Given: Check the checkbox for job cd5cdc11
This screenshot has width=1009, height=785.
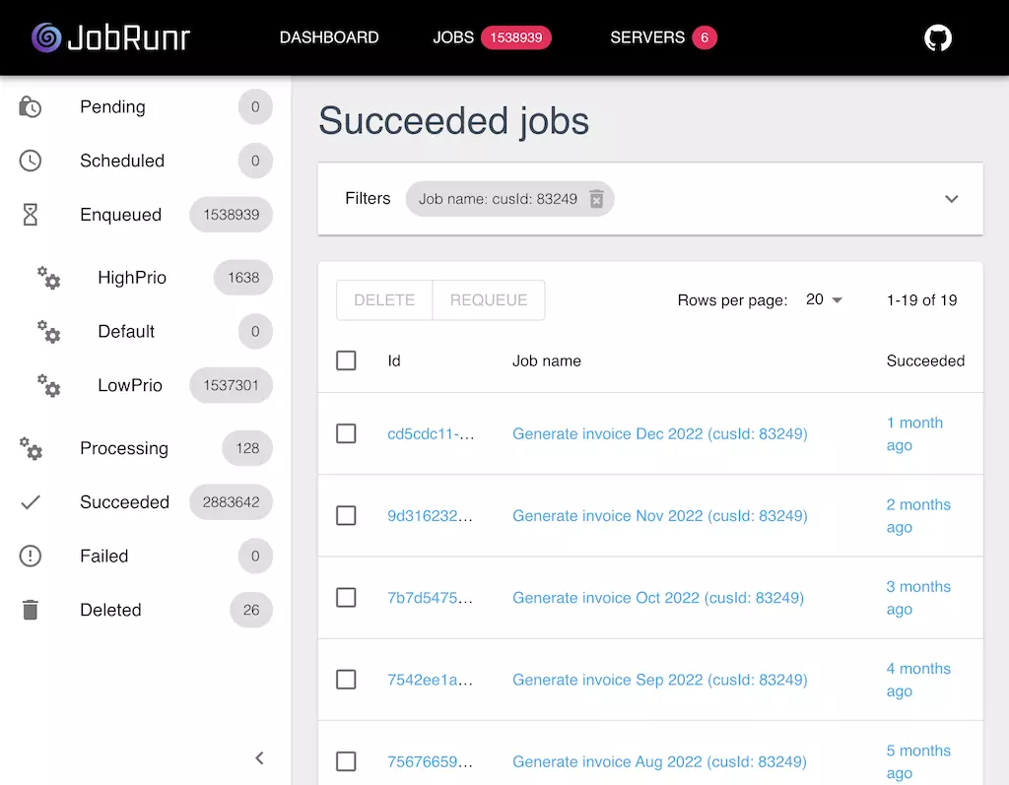Looking at the screenshot, I should tap(346, 433).
